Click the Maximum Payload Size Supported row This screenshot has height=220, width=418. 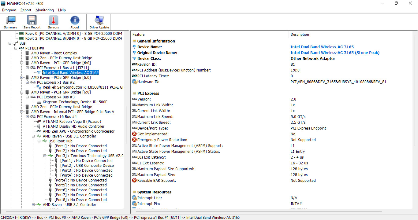click(272, 169)
